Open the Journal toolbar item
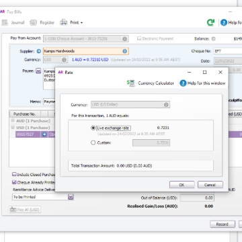 [13, 22]
